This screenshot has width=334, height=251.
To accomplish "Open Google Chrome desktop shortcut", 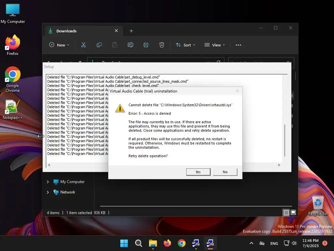I will tap(13, 79).
